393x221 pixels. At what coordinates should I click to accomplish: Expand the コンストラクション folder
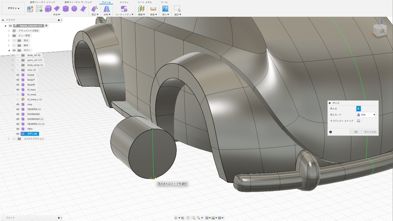(x=9, y=139)
